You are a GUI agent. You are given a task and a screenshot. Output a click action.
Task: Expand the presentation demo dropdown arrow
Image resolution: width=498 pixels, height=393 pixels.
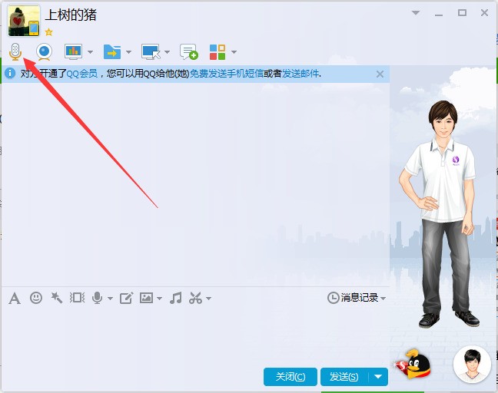pyautogui.click(x=90, y=52)
